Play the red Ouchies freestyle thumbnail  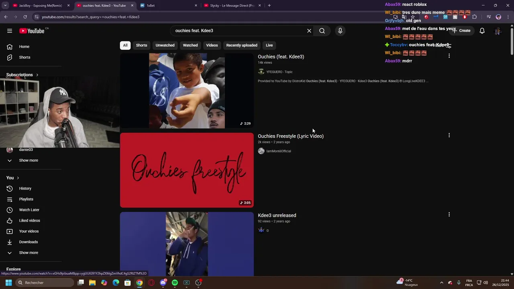click(x=187, y=170)
